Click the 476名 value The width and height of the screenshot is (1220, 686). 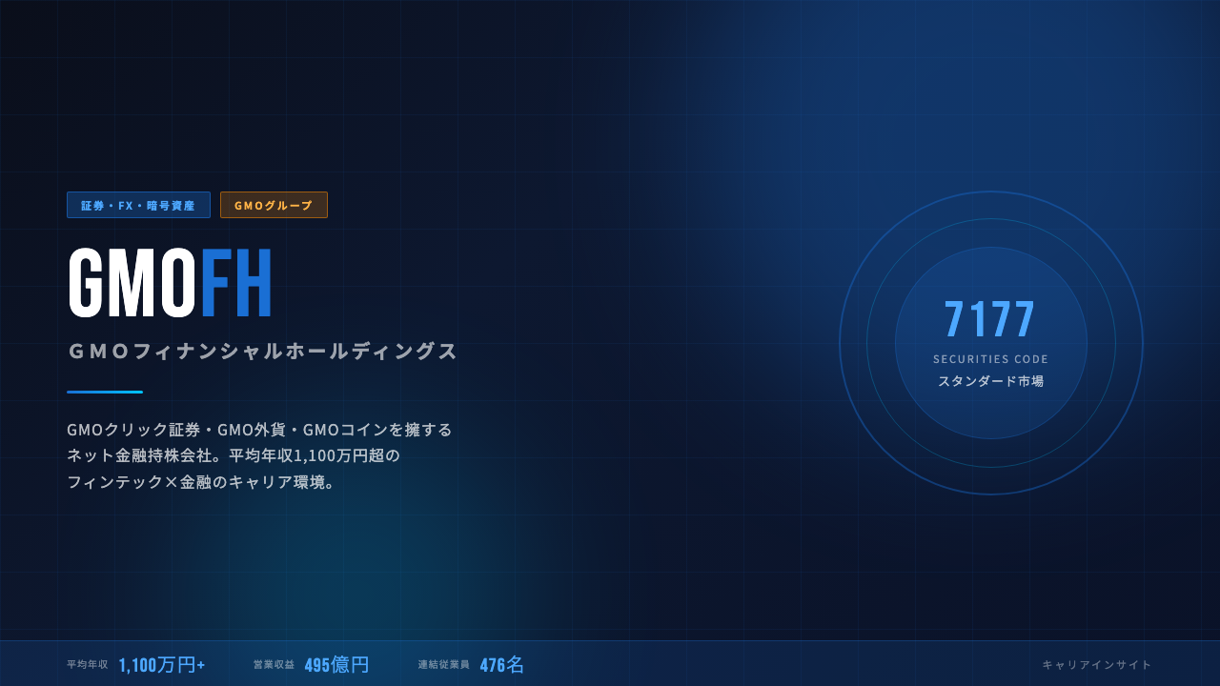(502, 665)
